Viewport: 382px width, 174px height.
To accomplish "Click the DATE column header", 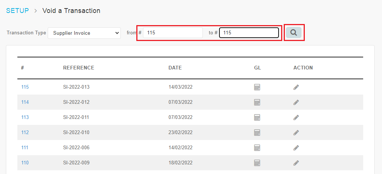I will (175, 68).
